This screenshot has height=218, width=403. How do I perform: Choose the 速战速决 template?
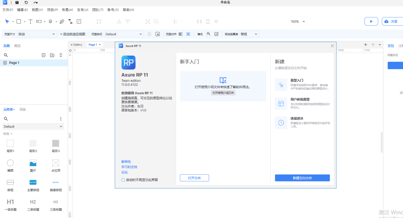click(303, 123)
